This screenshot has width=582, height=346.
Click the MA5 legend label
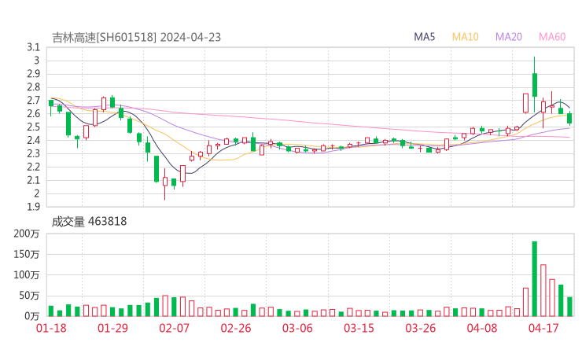(424, 37)
